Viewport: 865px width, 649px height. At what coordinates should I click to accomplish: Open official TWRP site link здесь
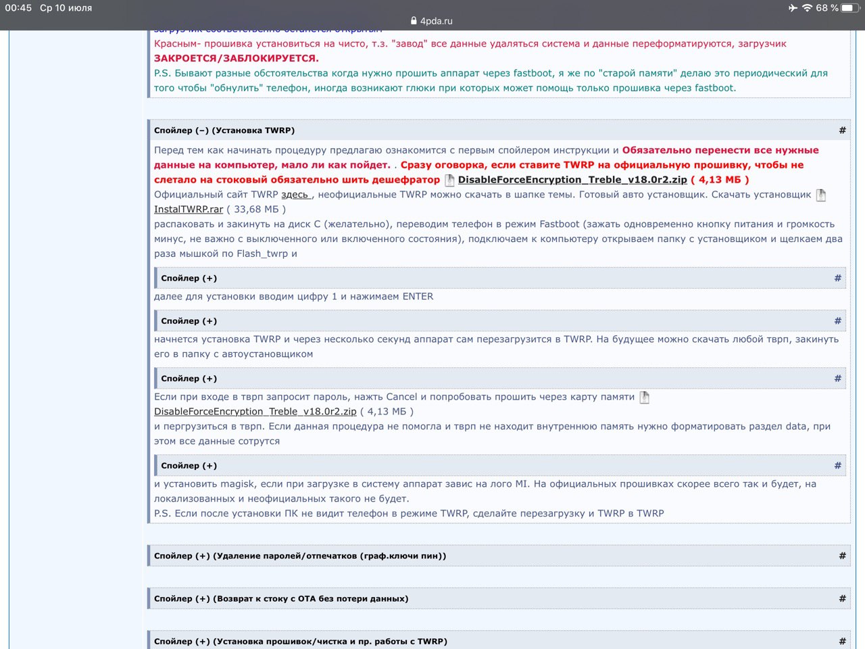click(x=295, y=195)
